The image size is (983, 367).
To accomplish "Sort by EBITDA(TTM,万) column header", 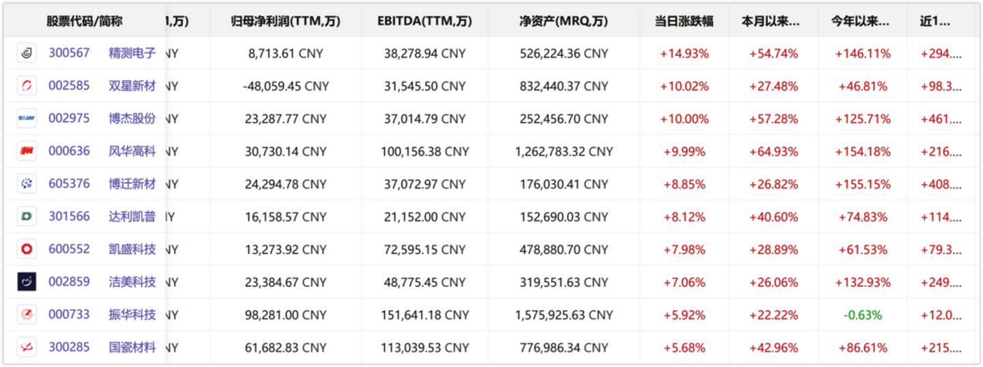I will [425, 21].
